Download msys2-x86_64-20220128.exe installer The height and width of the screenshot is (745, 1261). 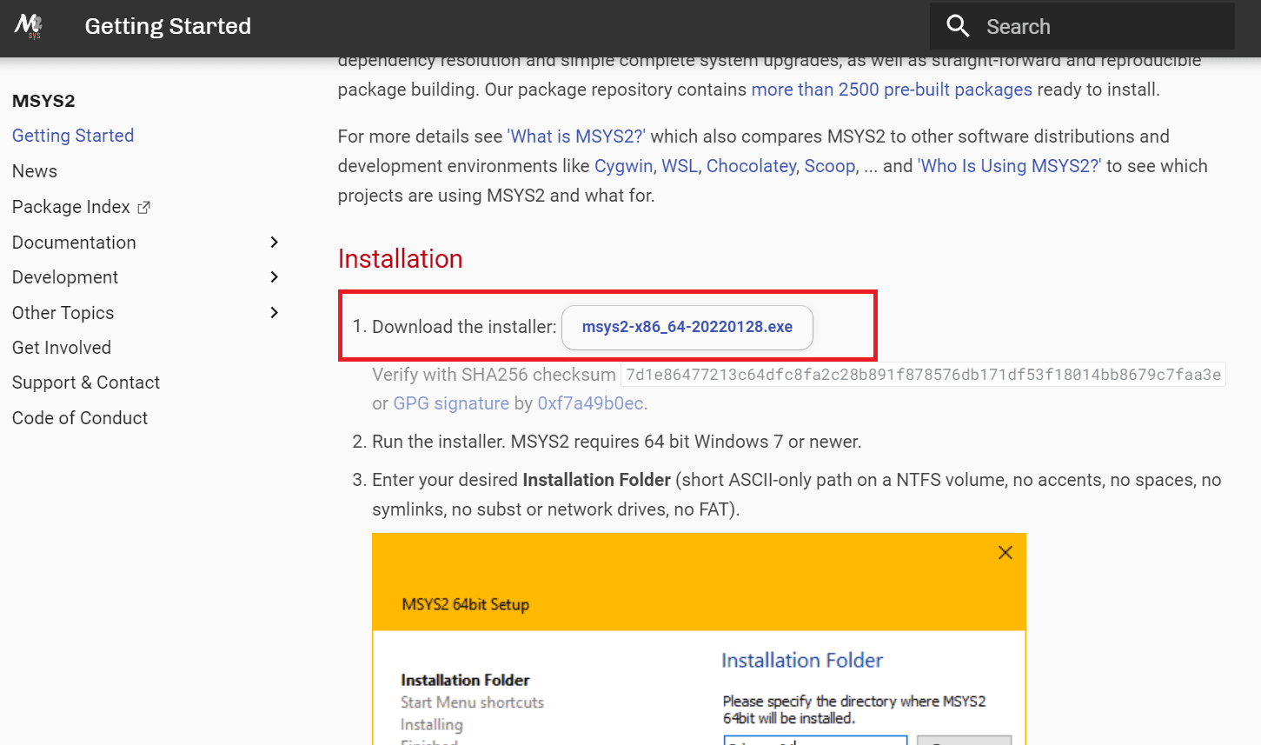(687, 327)
